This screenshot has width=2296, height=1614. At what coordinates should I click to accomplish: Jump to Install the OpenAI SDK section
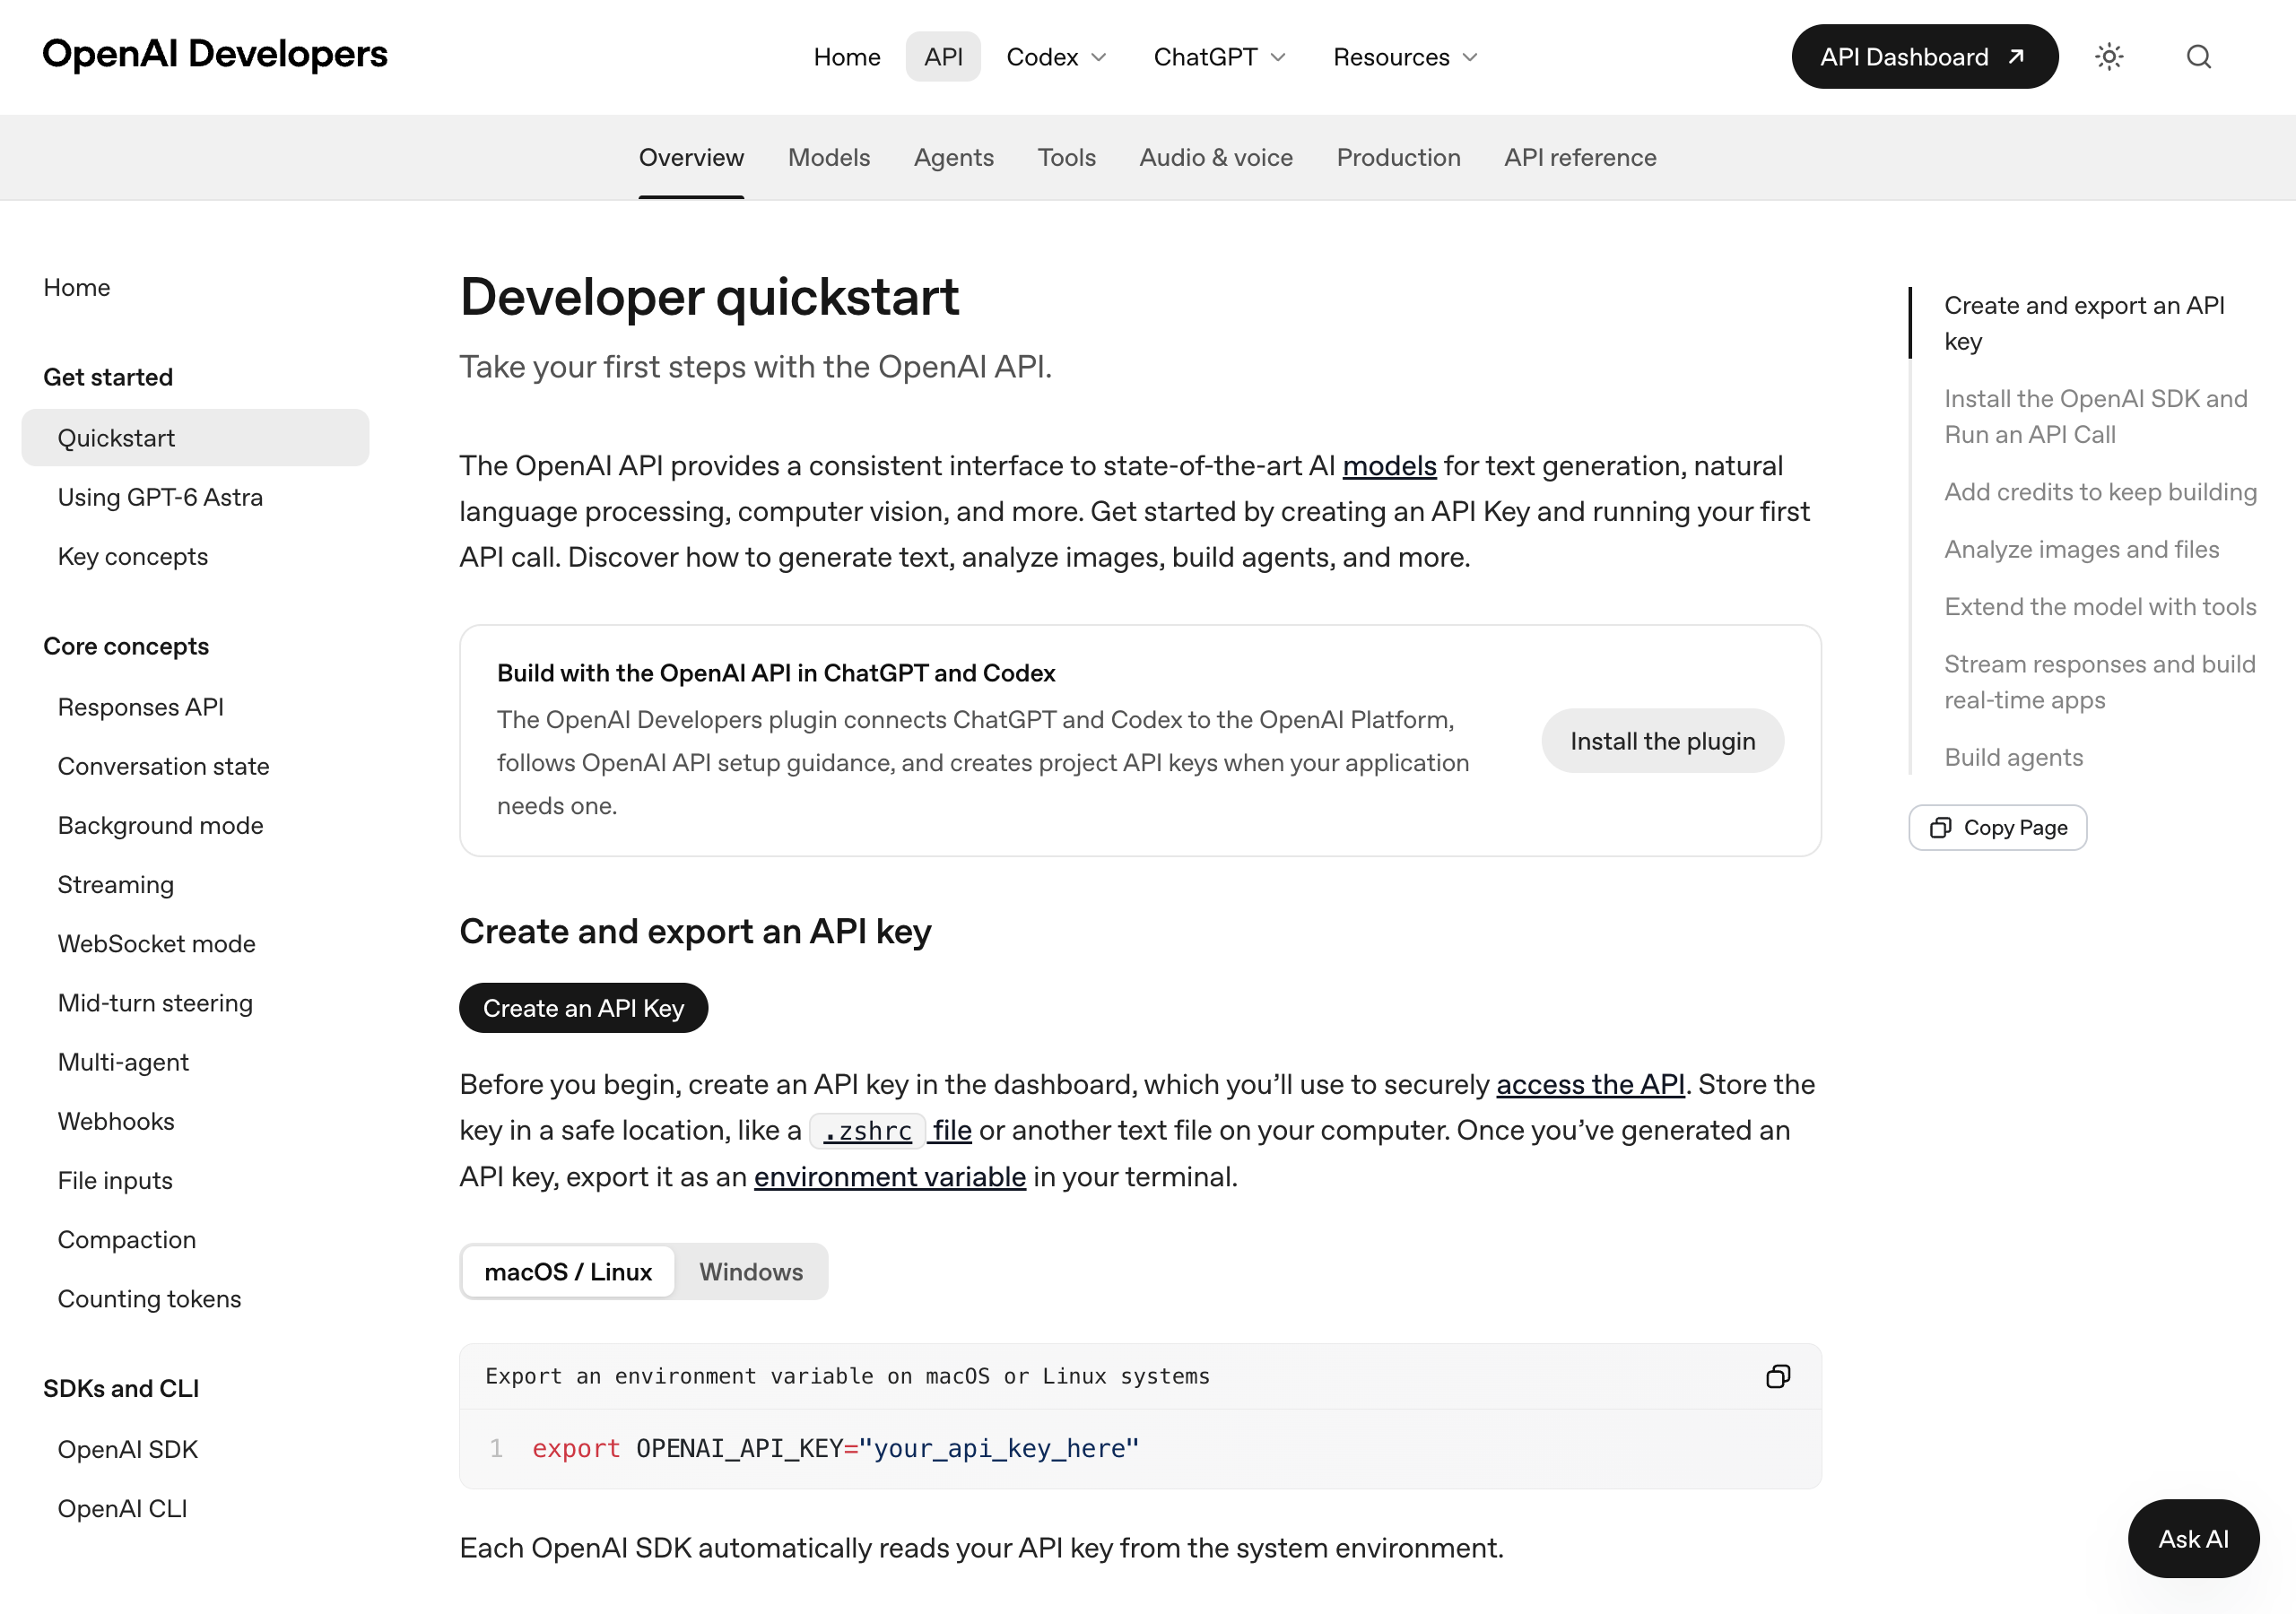(x=2095, y=416)
